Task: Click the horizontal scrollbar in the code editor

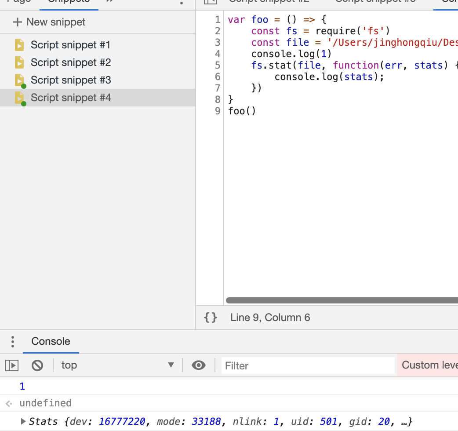Action: 342,300
